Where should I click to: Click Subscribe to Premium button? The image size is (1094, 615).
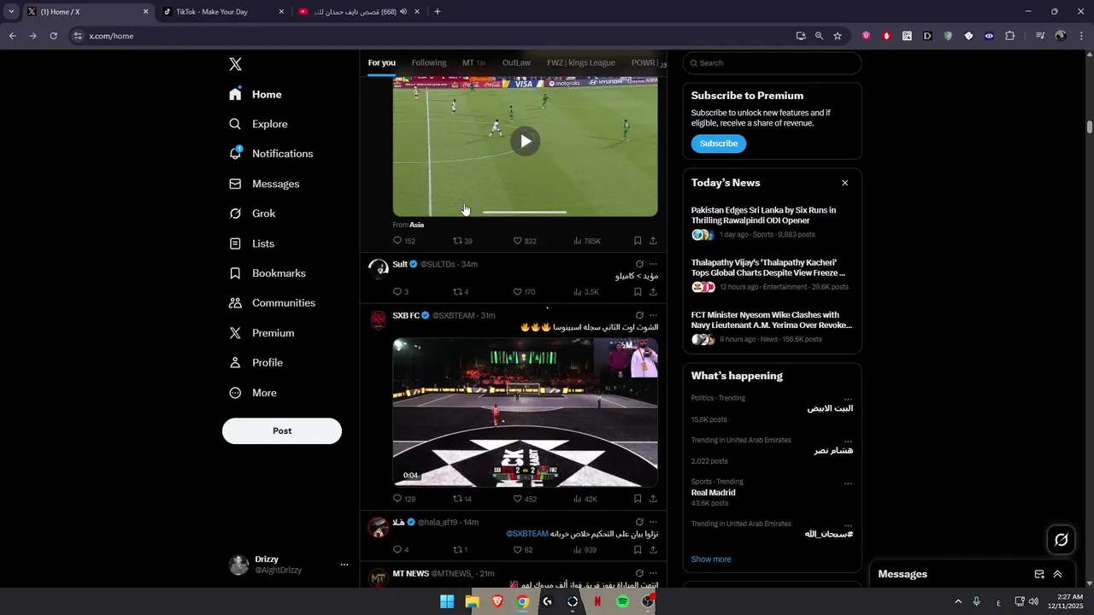[718, 143]
